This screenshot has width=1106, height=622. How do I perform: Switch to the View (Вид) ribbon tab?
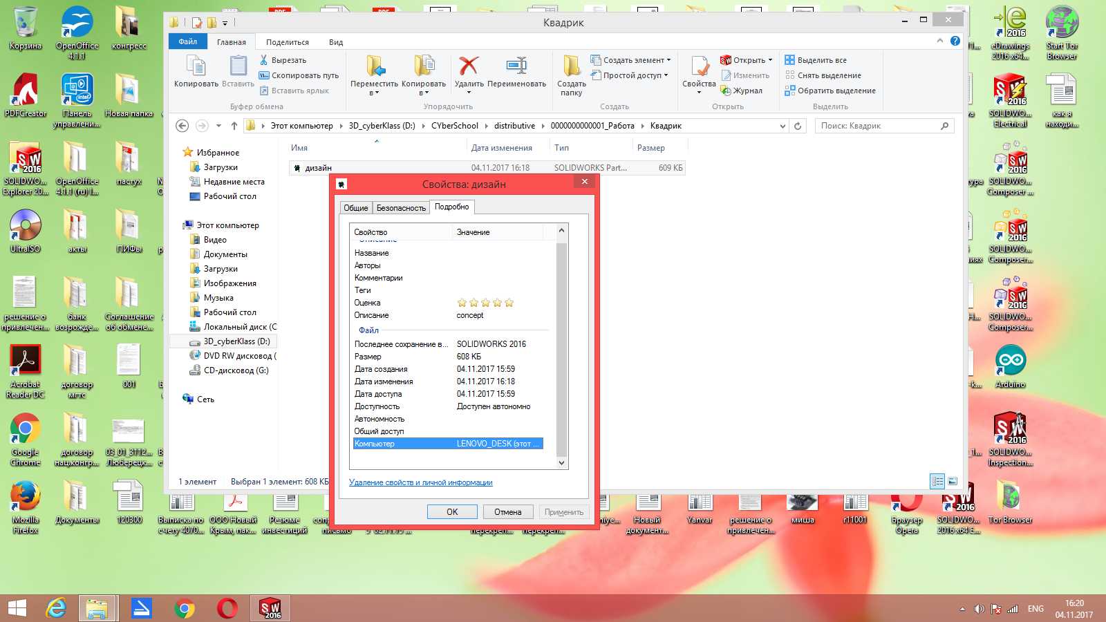[336, 42]
